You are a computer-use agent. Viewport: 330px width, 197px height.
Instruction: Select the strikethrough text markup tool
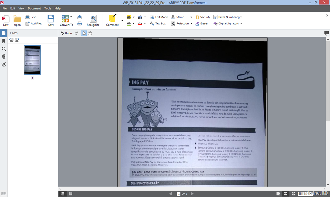[x=140, y=23]
